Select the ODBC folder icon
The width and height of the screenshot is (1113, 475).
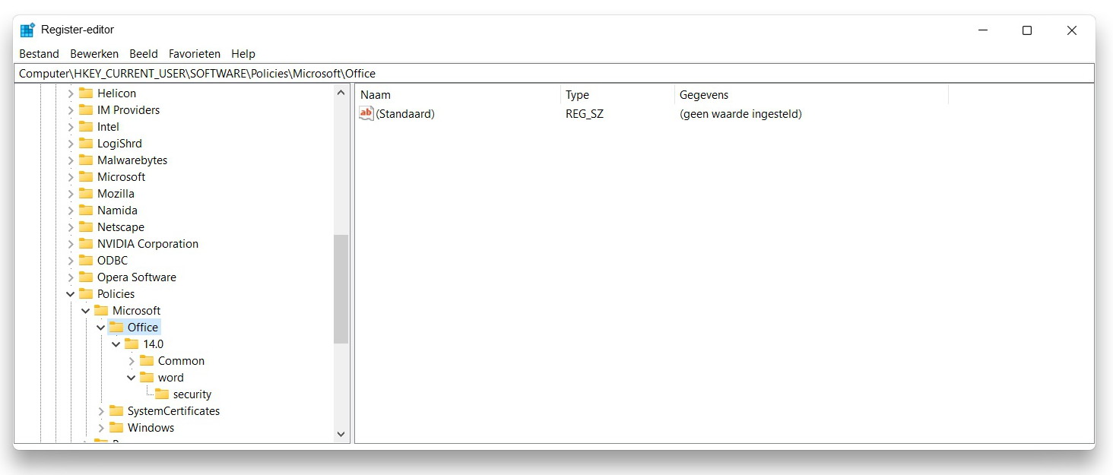pyautogui.click(x=86, y=261)
